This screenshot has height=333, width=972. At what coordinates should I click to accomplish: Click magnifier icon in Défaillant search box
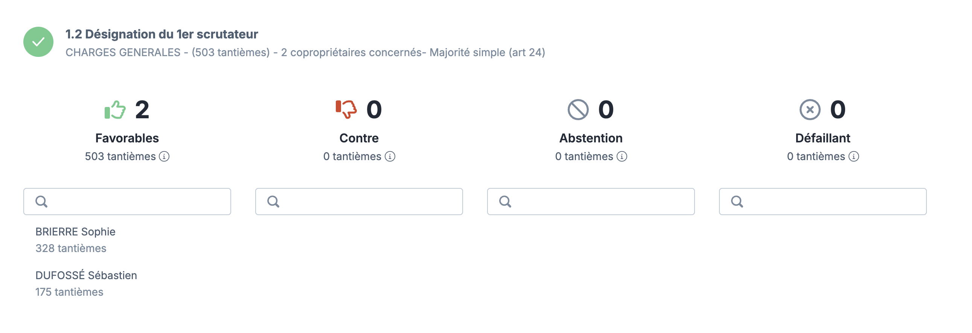pos(737,202)
